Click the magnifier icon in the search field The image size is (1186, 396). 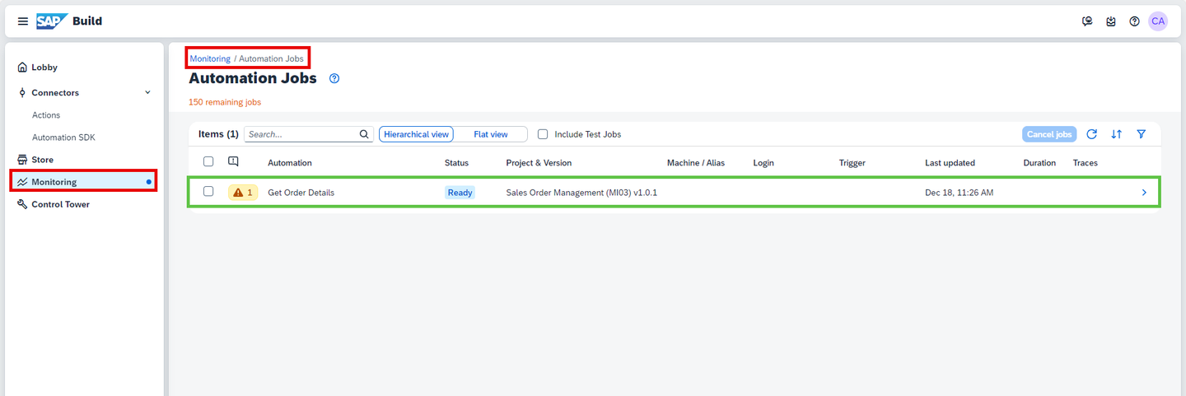tap(364, 134)
